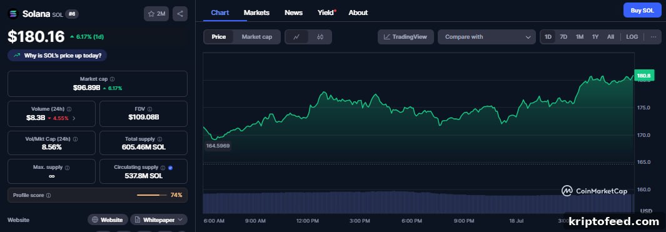Click the Profile score progress bar
The height and width of the screenshot is (232, 666).
click(151, 196)
